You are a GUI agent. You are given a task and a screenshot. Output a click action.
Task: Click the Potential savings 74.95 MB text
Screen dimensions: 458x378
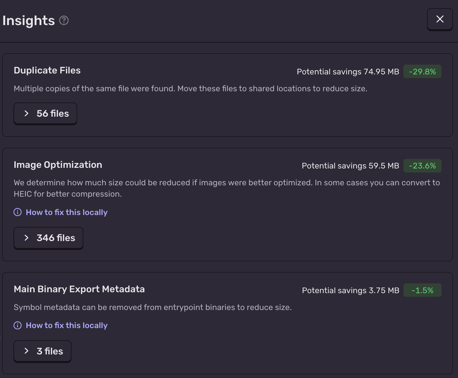coord(348,71)
